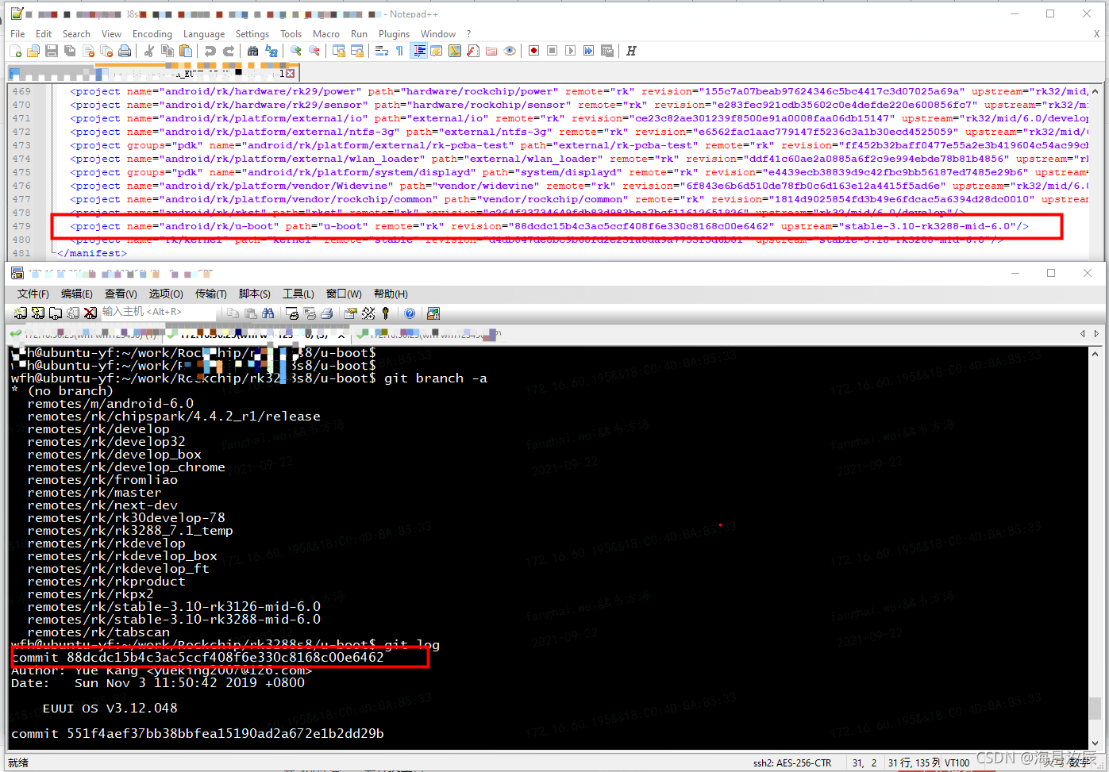Viewport: 1109px width, 772px height.
Task: Click the Disconnect red X icon in terminal
Action: pyautogui.click(x=90, y=313)
